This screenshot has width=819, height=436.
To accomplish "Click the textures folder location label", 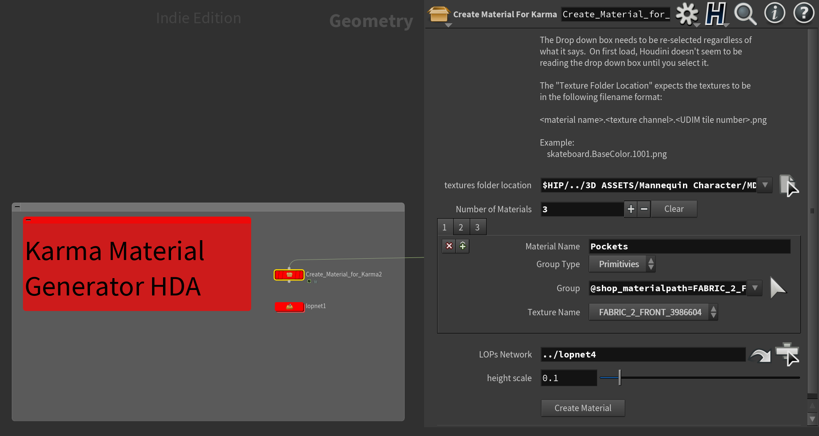I will 488,185.
